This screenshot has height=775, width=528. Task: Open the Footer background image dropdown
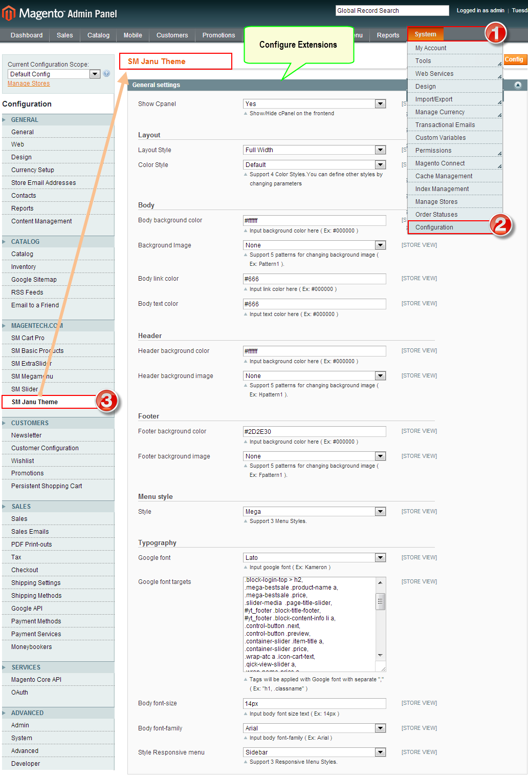pos(314,456)
